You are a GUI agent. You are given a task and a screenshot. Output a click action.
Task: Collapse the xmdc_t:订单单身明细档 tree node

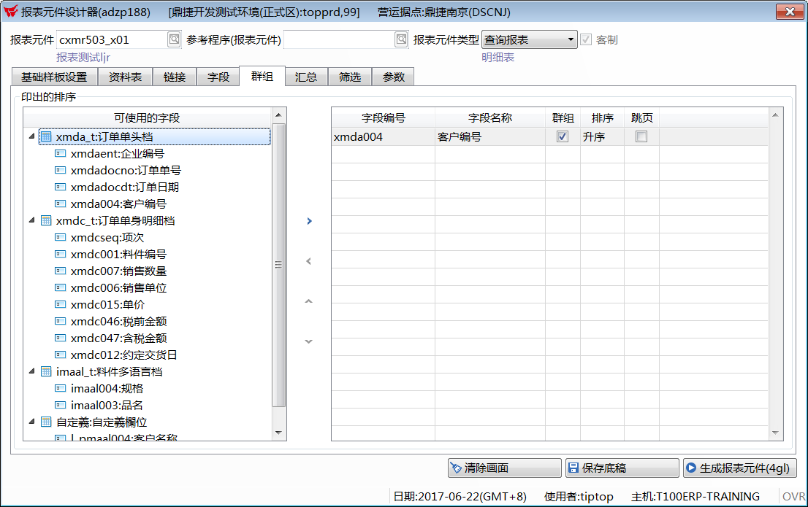pyautogui.click(x=32, y=220)
